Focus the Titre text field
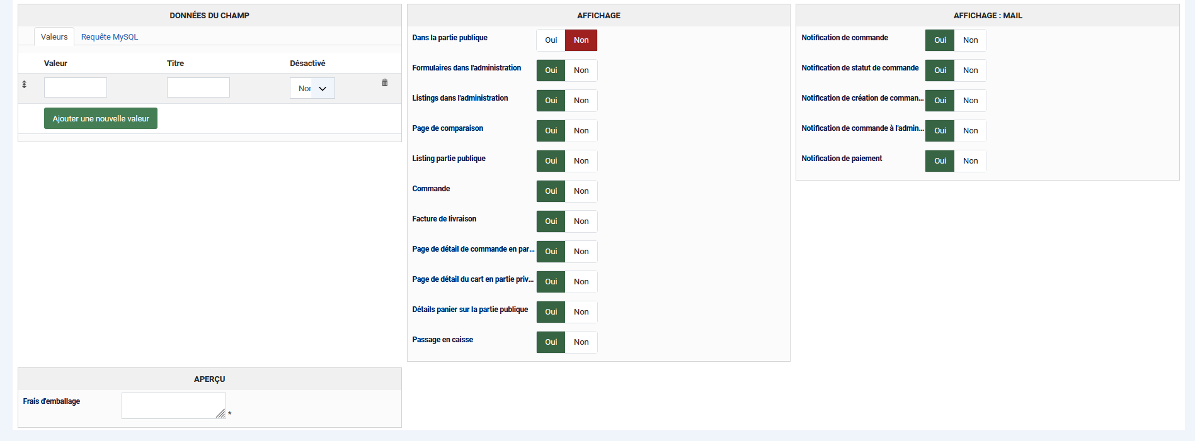The image size is (1195, 441). pos(198,88)
